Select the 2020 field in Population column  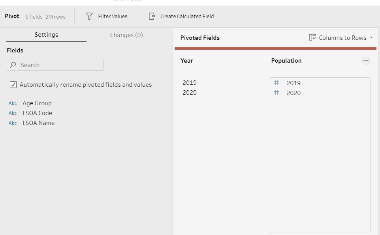293,93
